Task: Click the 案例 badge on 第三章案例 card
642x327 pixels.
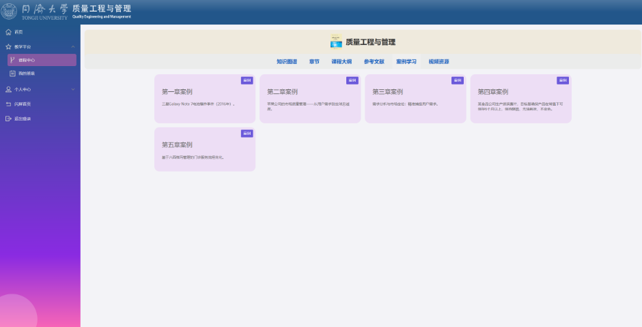Action: coord(458,80)
